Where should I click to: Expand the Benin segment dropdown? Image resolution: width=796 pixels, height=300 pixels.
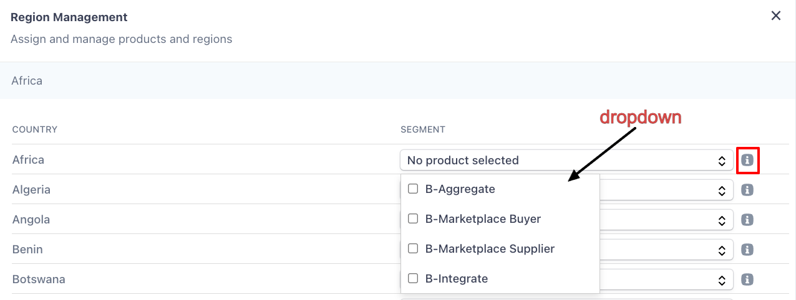[666, 250]
